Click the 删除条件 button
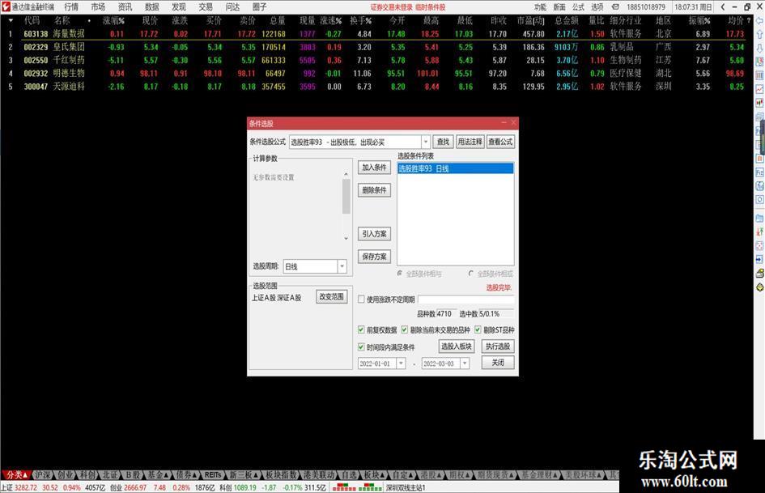Image resolution: width=765 pixels, height=493 pixels. click(x=374, y=190)
